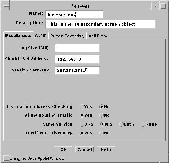The height and width of the screenshot is (163, 169).
Task: Click the Cancel button
Action: pyautogui.click(x=84, y=149)
